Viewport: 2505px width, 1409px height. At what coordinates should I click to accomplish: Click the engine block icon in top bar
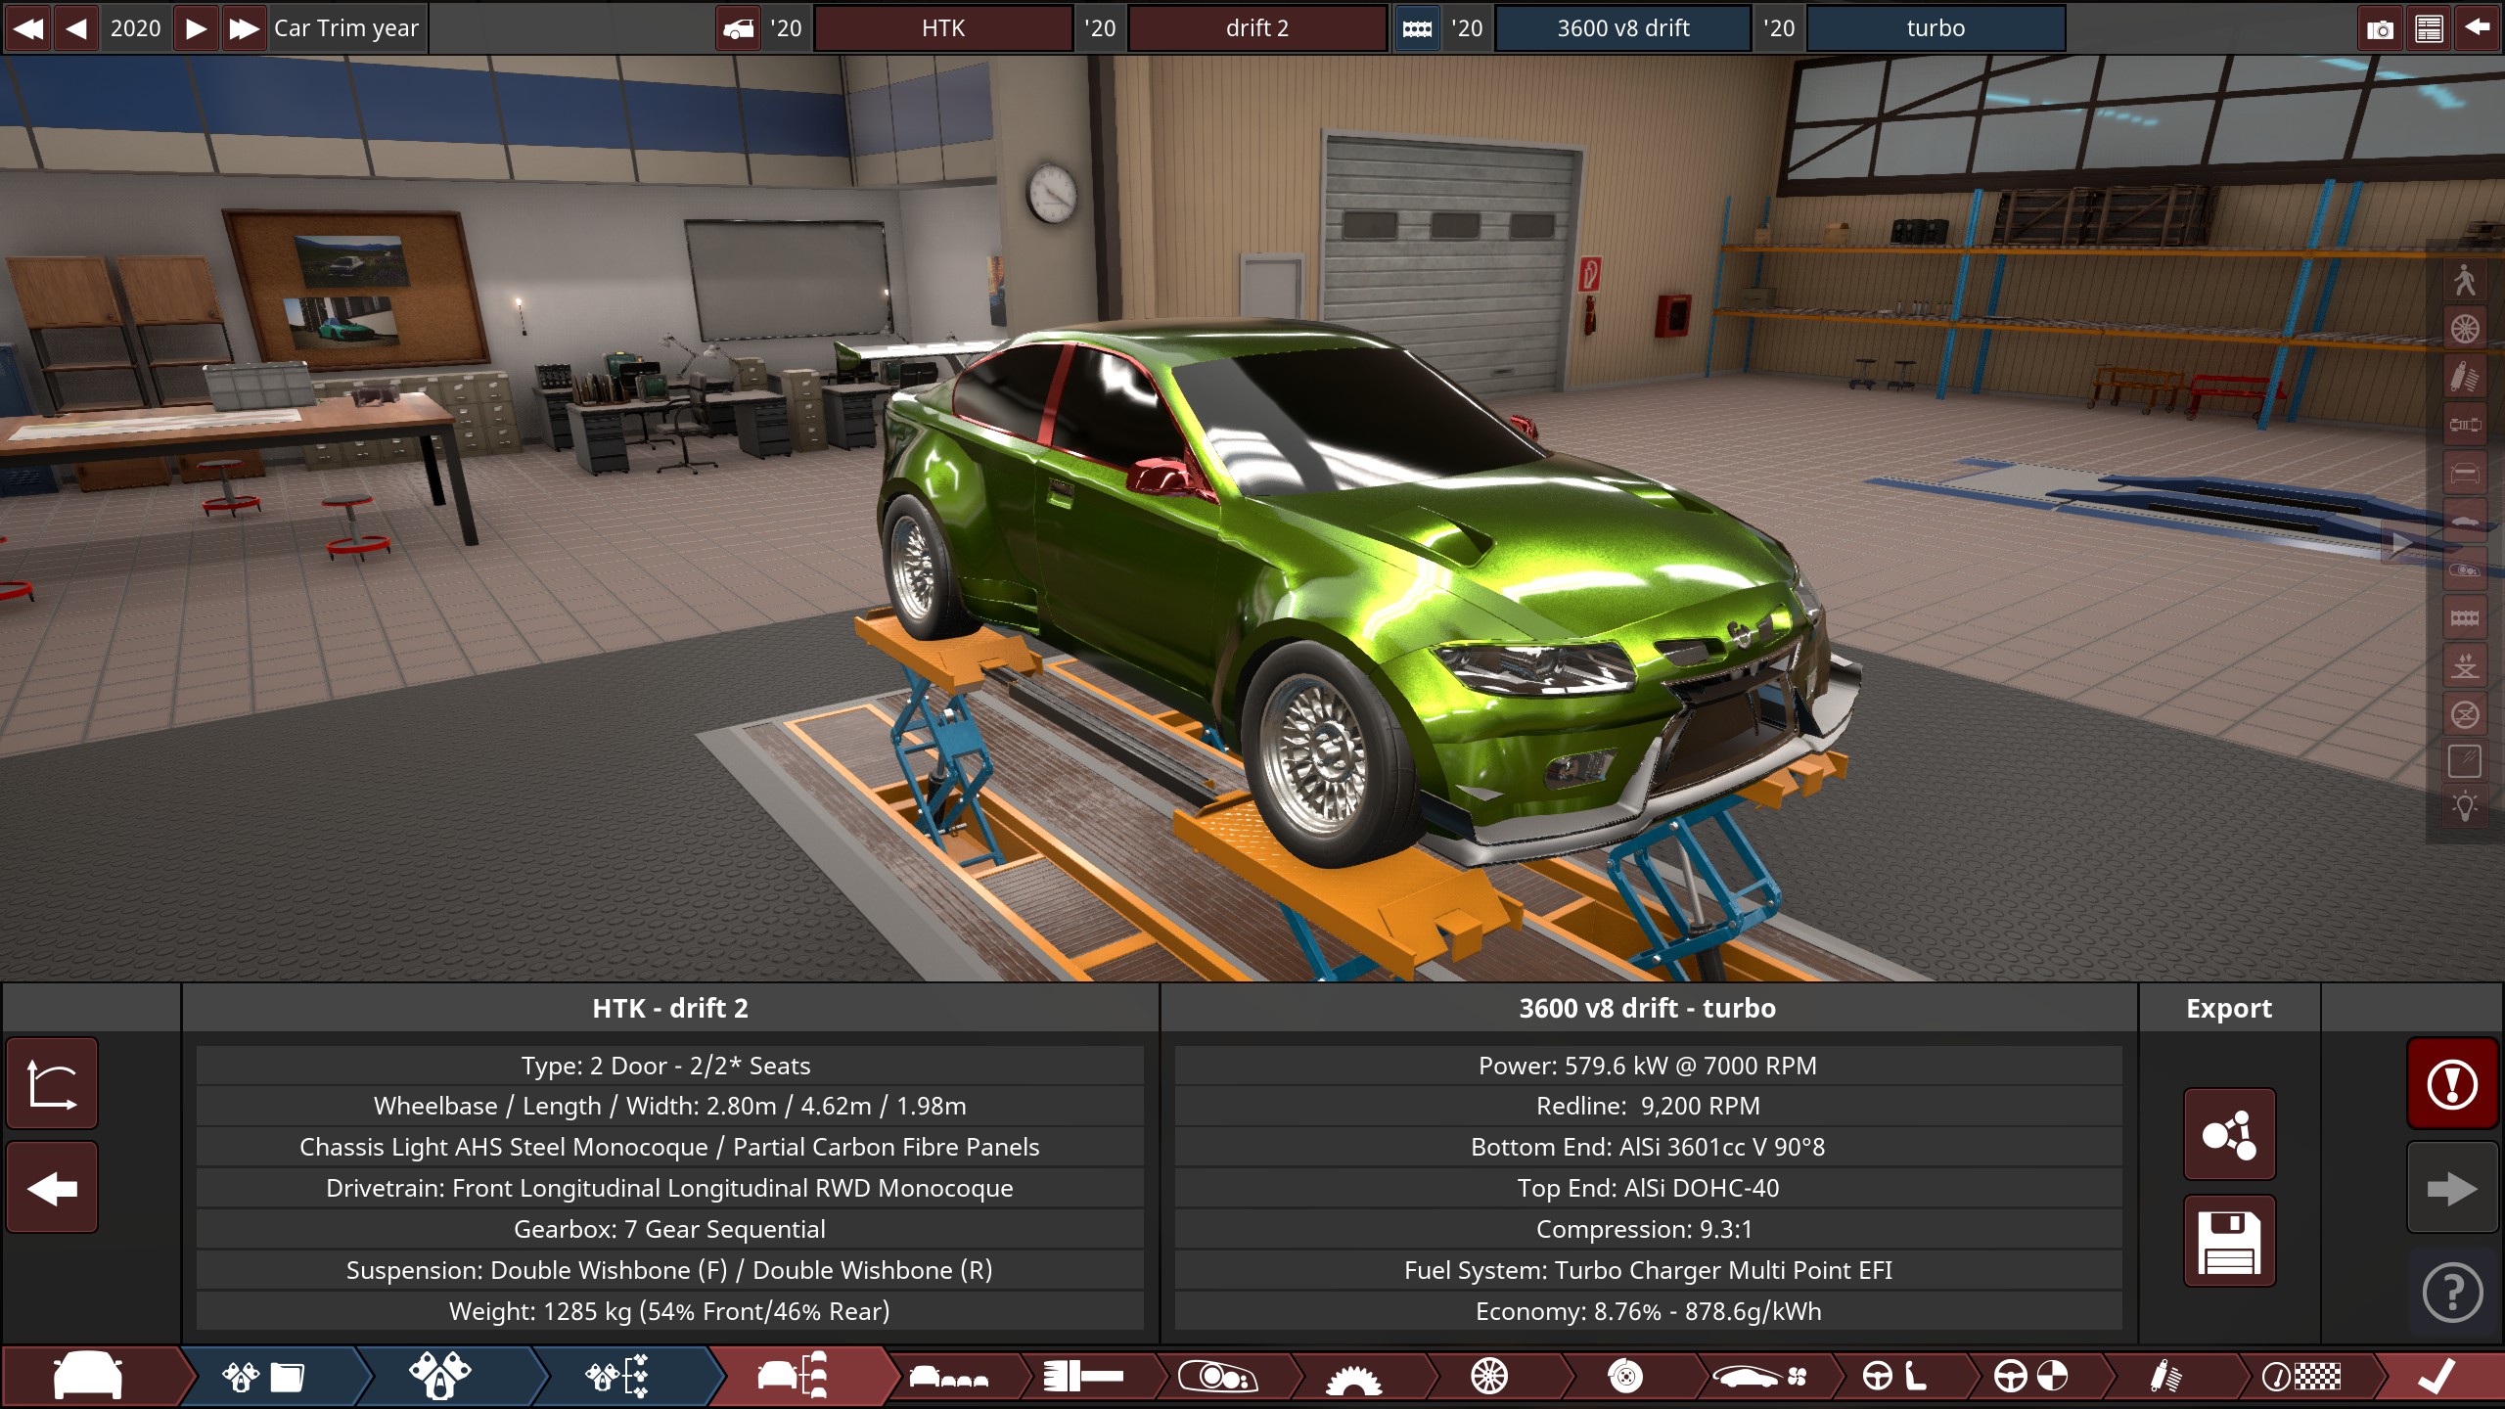tap(1417, 28)
